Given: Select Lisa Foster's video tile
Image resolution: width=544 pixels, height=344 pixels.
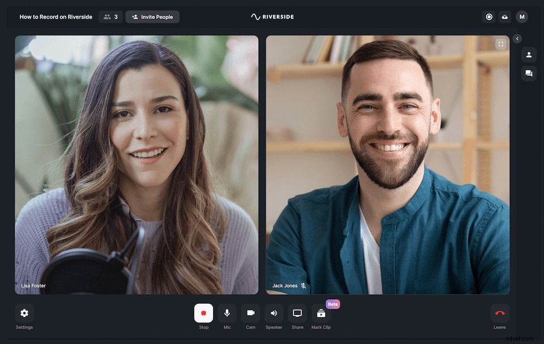Looking at the screenshot, I should tap(136, 165).
